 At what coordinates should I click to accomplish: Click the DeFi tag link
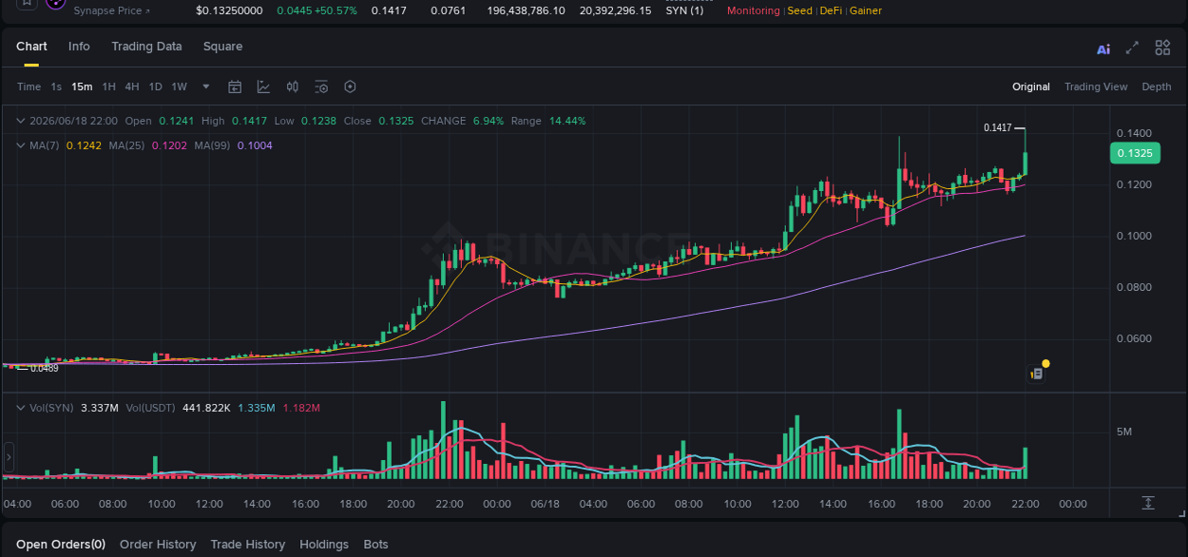point(831,10)
